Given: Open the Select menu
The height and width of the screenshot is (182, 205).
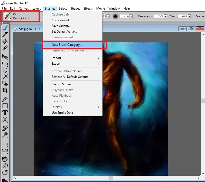Looking at the screenshot, I should 63,9.
